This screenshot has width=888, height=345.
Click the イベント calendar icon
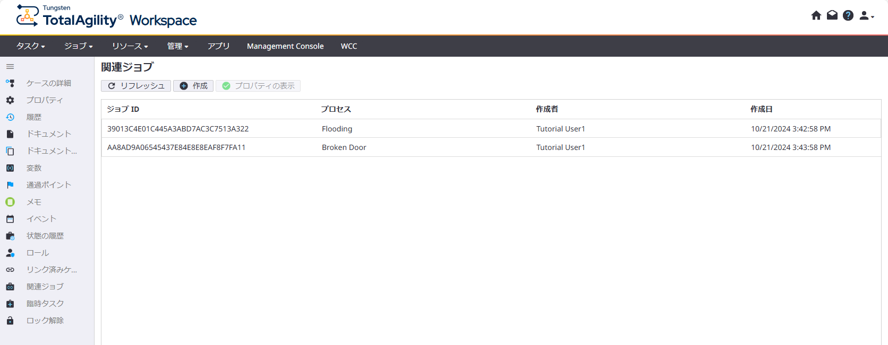[x=10, y=219]
